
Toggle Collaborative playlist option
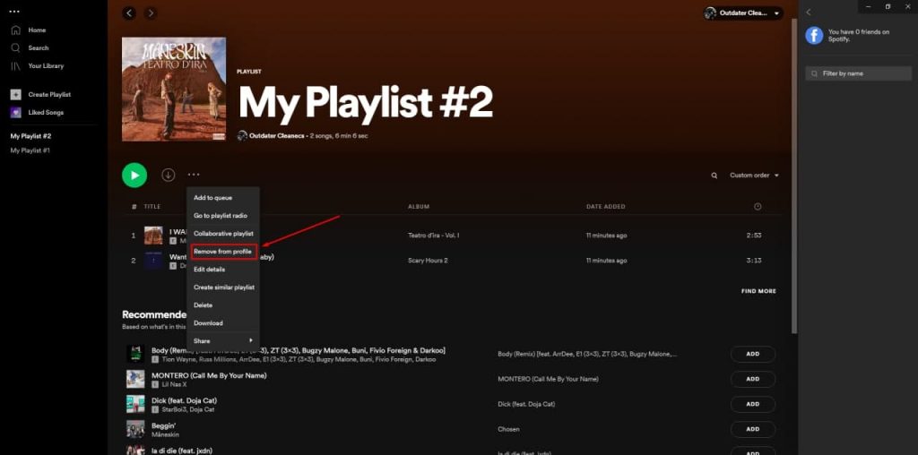click(223, 234)
